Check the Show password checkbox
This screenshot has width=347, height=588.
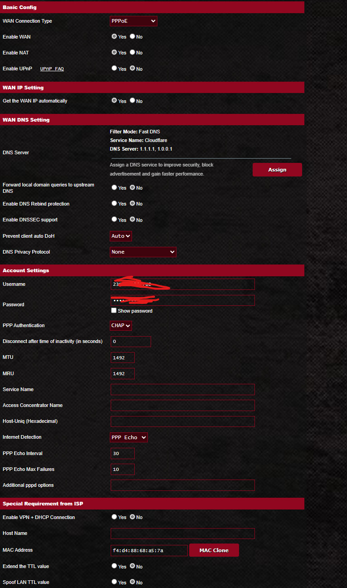tap(114, 311)
